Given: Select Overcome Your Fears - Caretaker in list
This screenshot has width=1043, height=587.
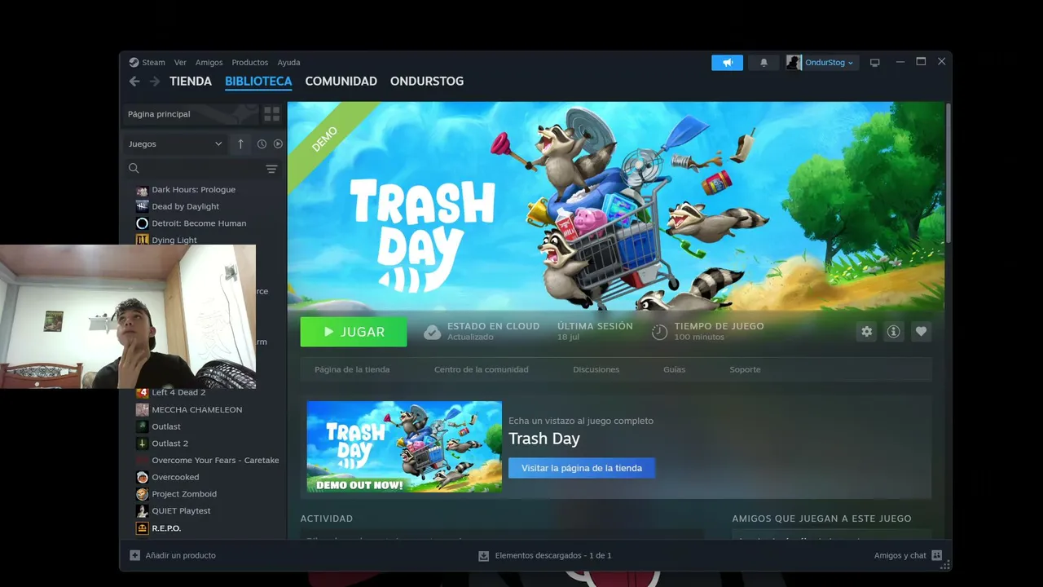Looking at the screenshot, I should (x=215, y=461).
